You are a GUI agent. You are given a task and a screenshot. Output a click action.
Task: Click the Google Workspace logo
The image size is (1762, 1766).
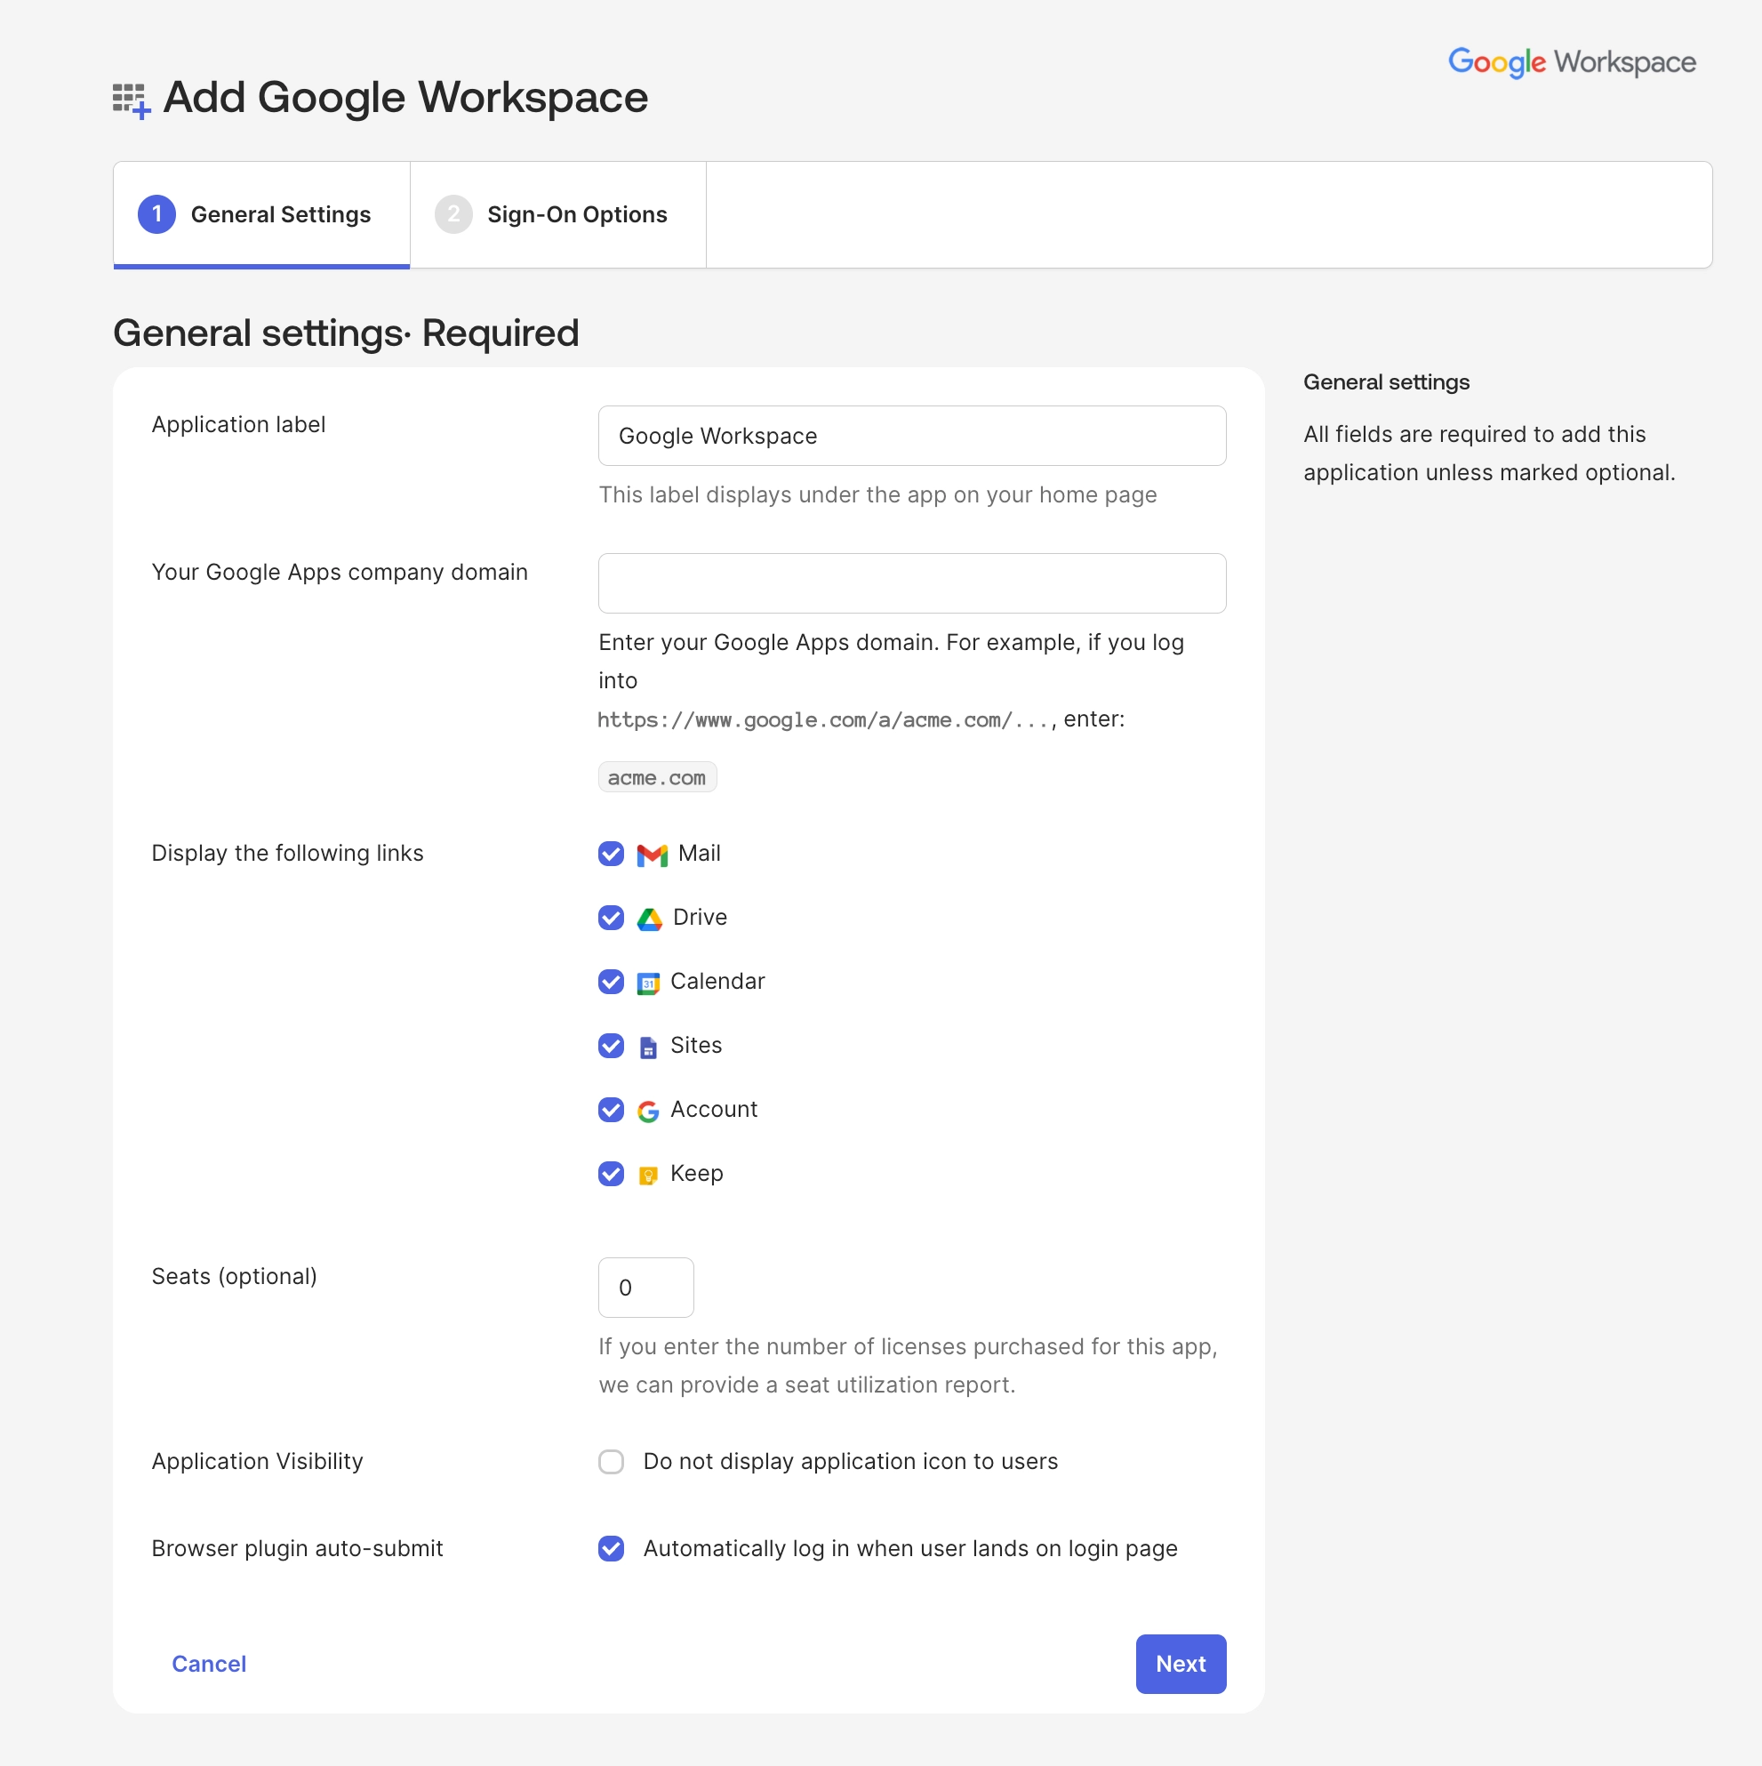[1571, 62]
